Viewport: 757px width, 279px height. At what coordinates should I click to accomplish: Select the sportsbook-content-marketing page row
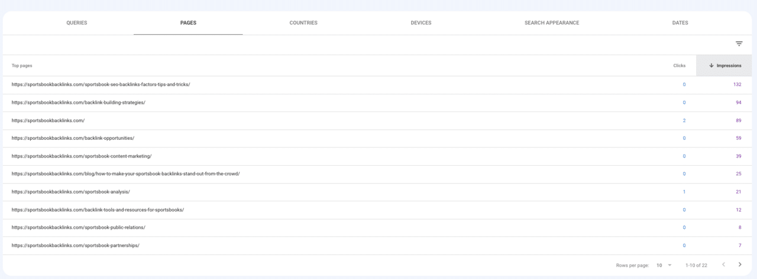tap(377, 156)
